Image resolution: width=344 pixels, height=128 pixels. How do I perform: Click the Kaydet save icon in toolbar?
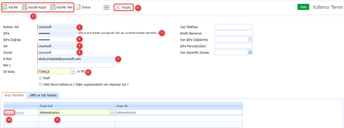click(x=5, y=7)
